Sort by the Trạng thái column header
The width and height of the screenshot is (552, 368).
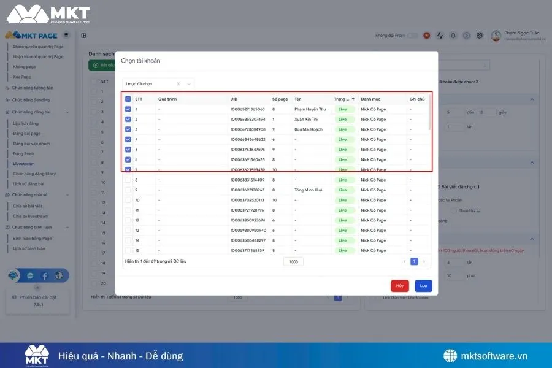(x=343, y=99)
